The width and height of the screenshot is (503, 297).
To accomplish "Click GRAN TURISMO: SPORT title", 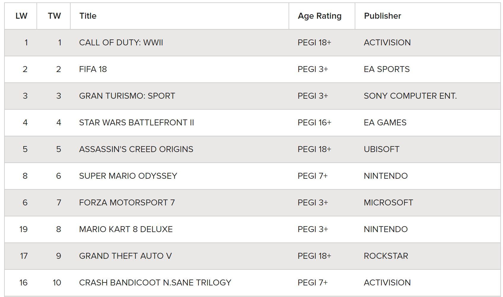I will 127,96.
